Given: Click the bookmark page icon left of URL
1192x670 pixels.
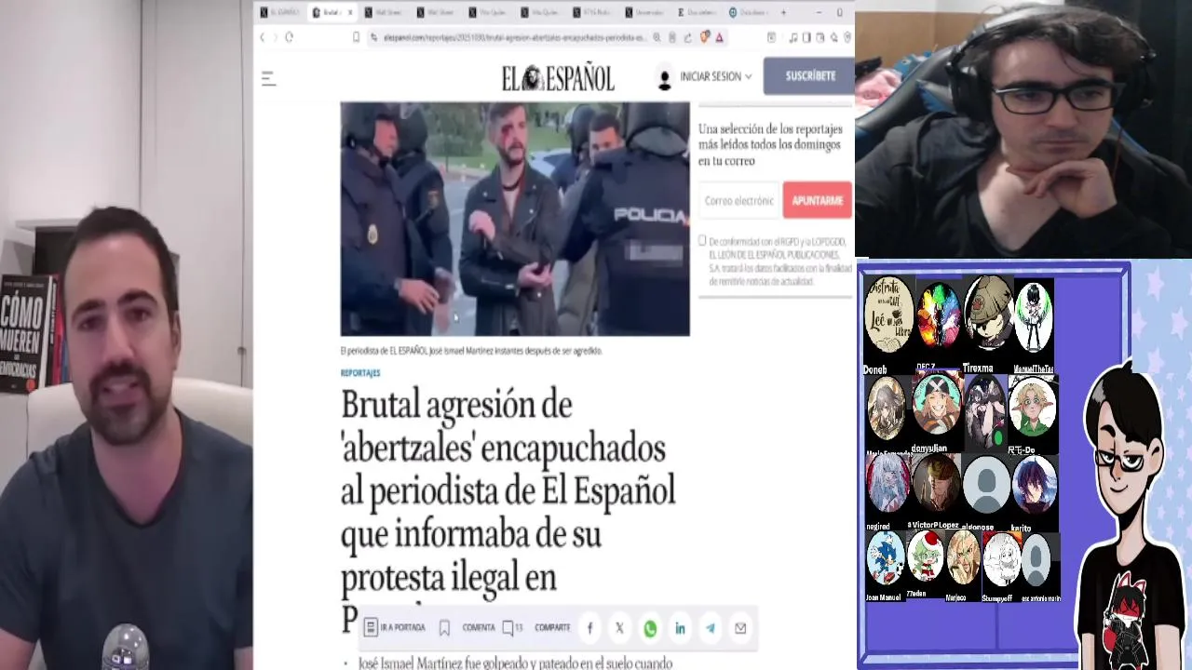Looking at the screenshot, I should 356,37.
